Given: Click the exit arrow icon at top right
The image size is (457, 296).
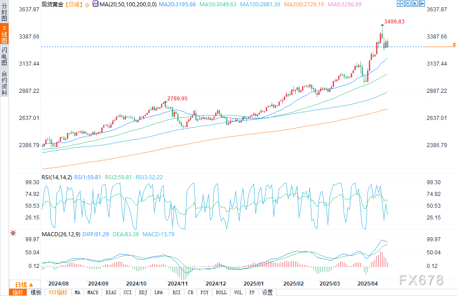Looking at the screenshot, I should [x=422, y=4].
